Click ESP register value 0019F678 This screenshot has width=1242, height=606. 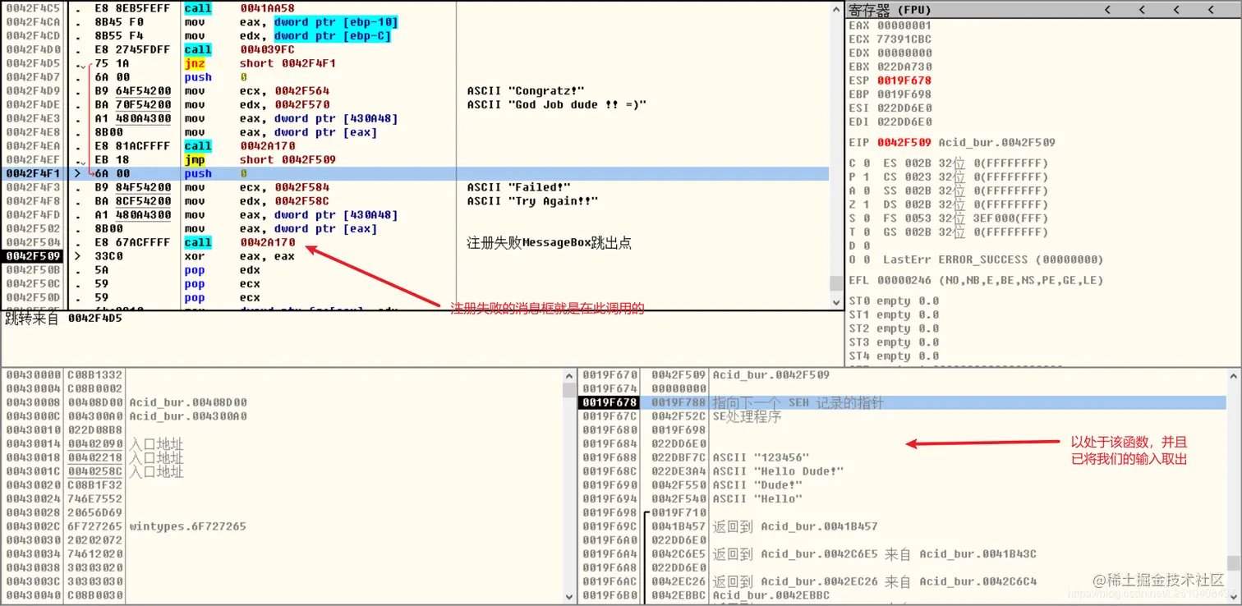point(904,80)
